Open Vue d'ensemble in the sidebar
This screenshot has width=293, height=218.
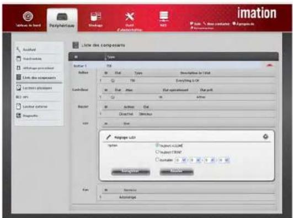click(32, 59)
